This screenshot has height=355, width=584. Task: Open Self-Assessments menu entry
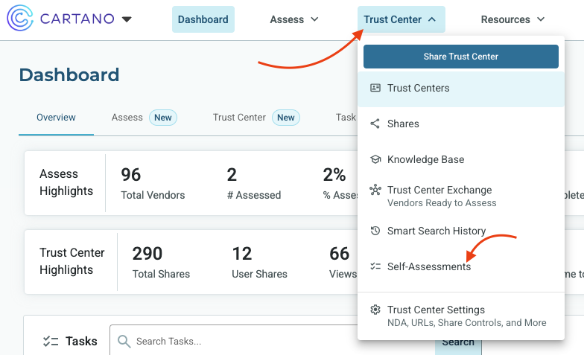pos(460,266)
